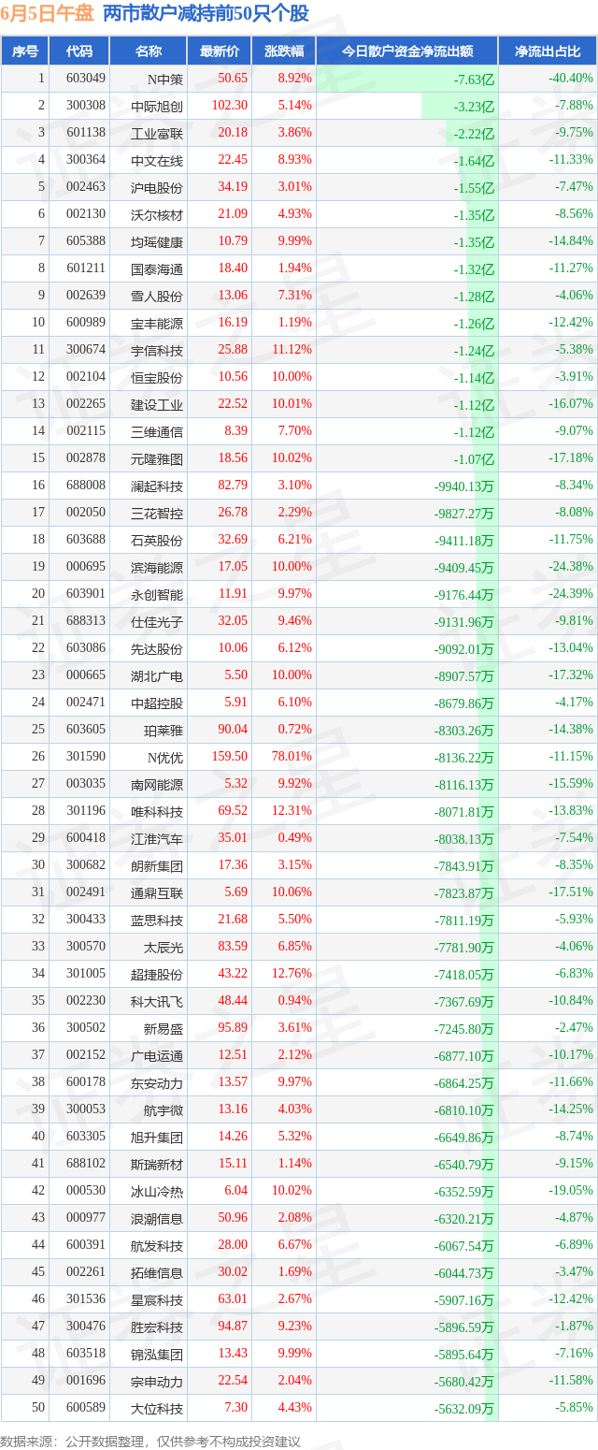Click the 数据来源 disclaimer footer text
598x1450 pixels.
150,1440
